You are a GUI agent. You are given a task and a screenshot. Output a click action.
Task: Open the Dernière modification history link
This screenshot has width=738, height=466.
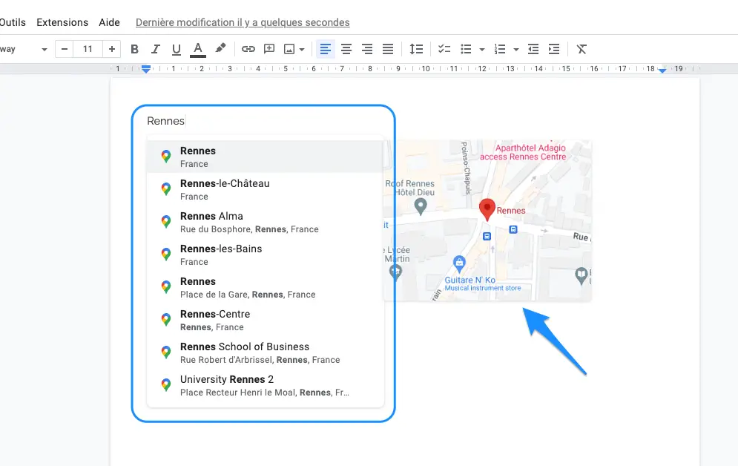[243, 22]
